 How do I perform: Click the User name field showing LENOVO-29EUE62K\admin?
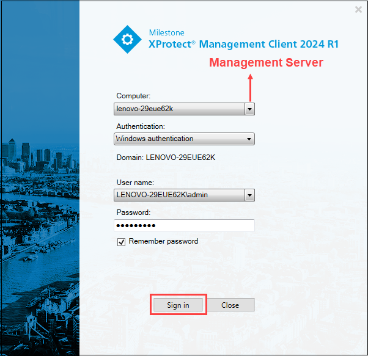coord(178,195)
